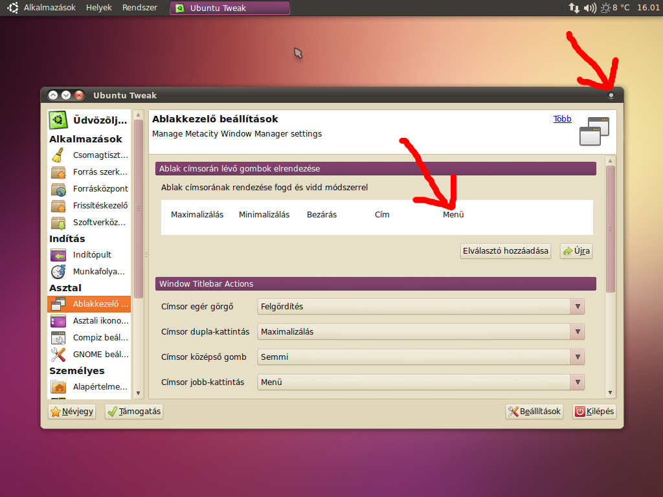This screenshot has width=663, height=497.
Task: Open Szoftverközpont via its sidebar icon
Action: 58,223
